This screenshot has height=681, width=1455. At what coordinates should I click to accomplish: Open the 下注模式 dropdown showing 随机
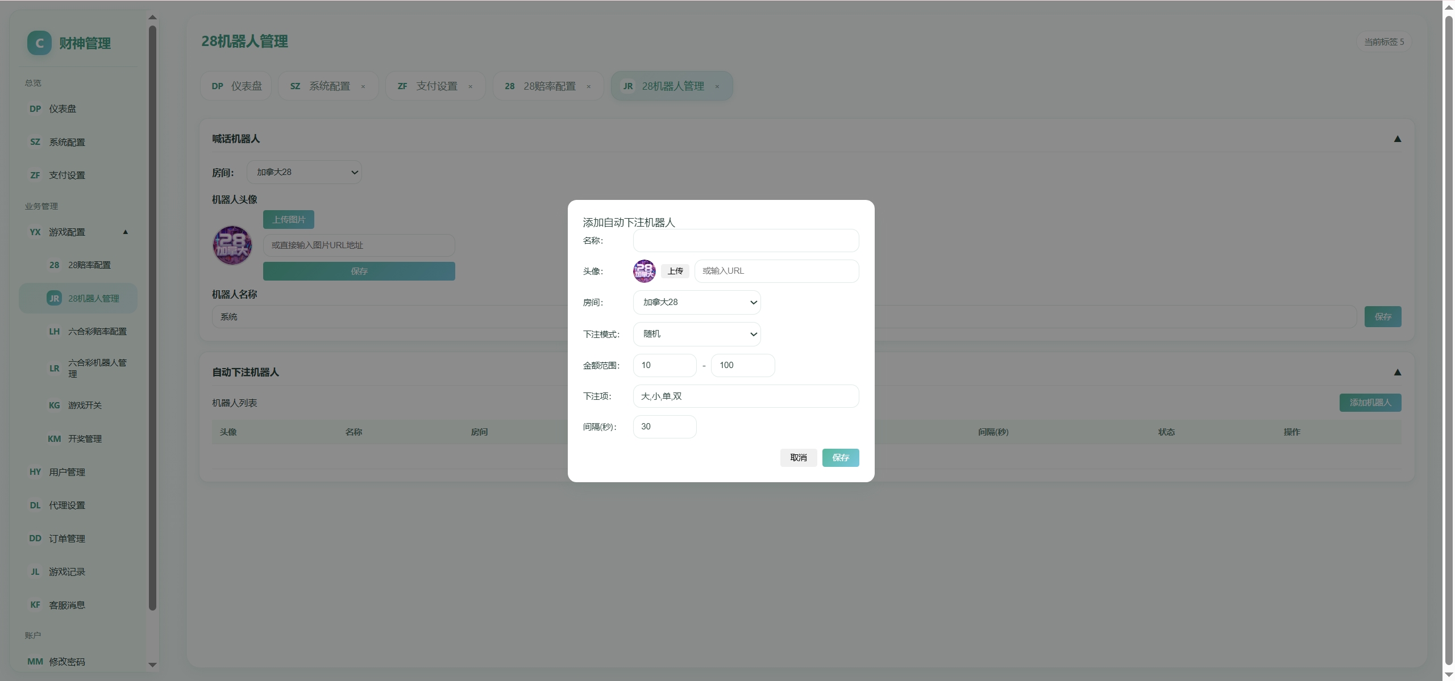pyautogui.click(x=697, y=334)
